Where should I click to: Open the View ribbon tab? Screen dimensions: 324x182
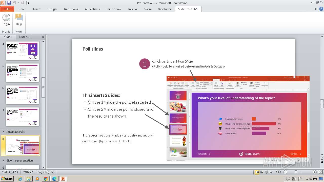pyautogui.click(x=148, y=9)
